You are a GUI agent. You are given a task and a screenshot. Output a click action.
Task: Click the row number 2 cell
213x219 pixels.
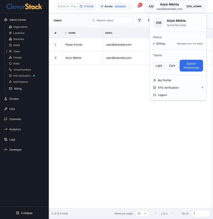[x=55, y=58]
